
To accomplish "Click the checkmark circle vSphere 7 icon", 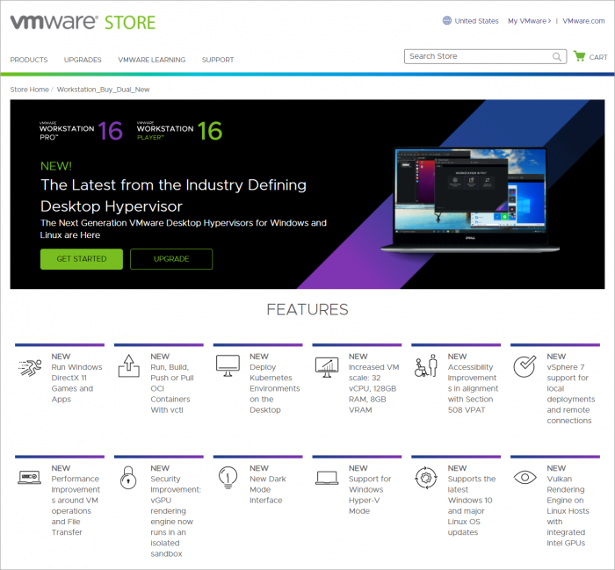I will tap(525, 366).
